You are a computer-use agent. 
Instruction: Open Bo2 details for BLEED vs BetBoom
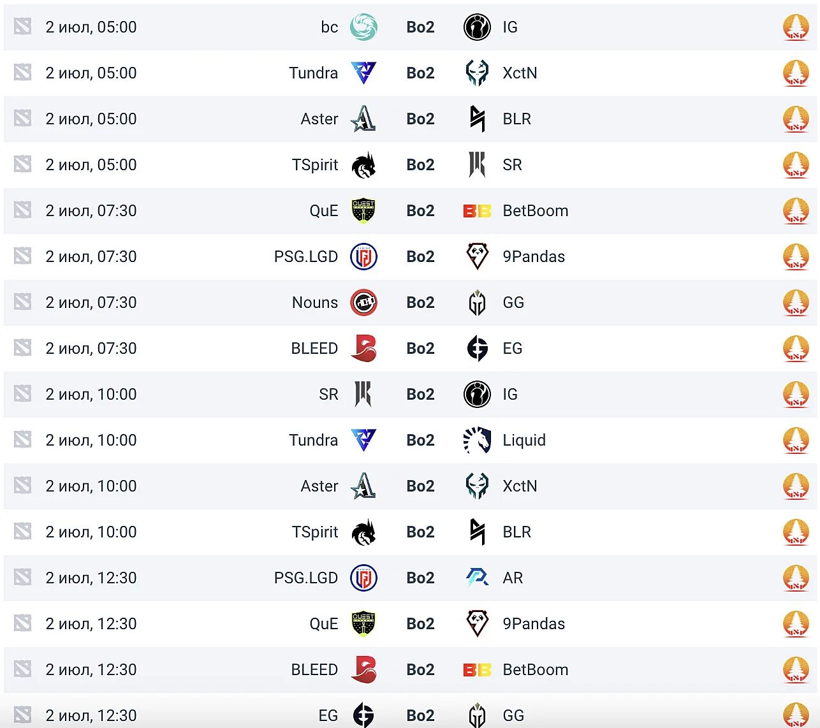pyautogui.click(x=420, y=670)
